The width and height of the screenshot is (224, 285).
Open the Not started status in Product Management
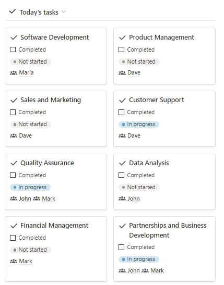139,61
